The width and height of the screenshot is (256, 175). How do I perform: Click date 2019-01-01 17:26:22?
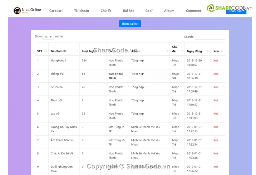click(194, 169)
